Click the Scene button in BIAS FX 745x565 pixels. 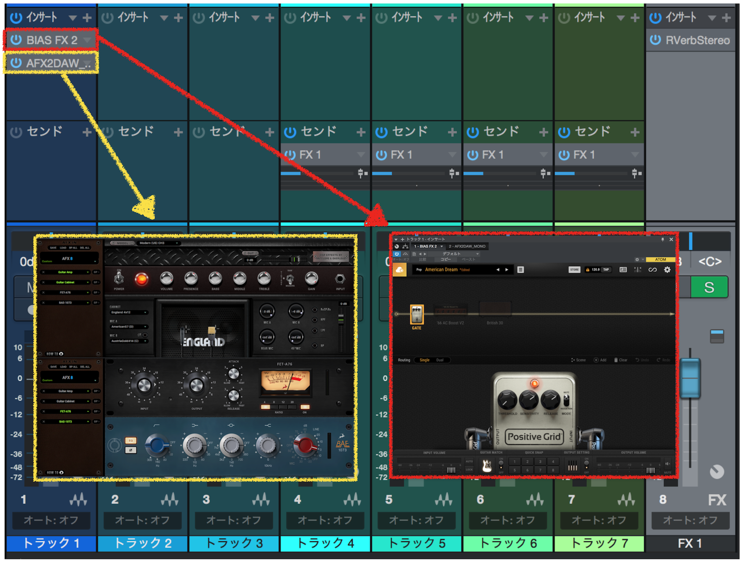click(x=578, y=360)
